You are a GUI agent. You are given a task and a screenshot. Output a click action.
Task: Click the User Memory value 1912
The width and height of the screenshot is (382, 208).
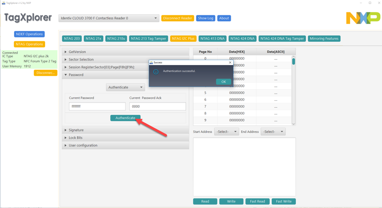point(27,66)
